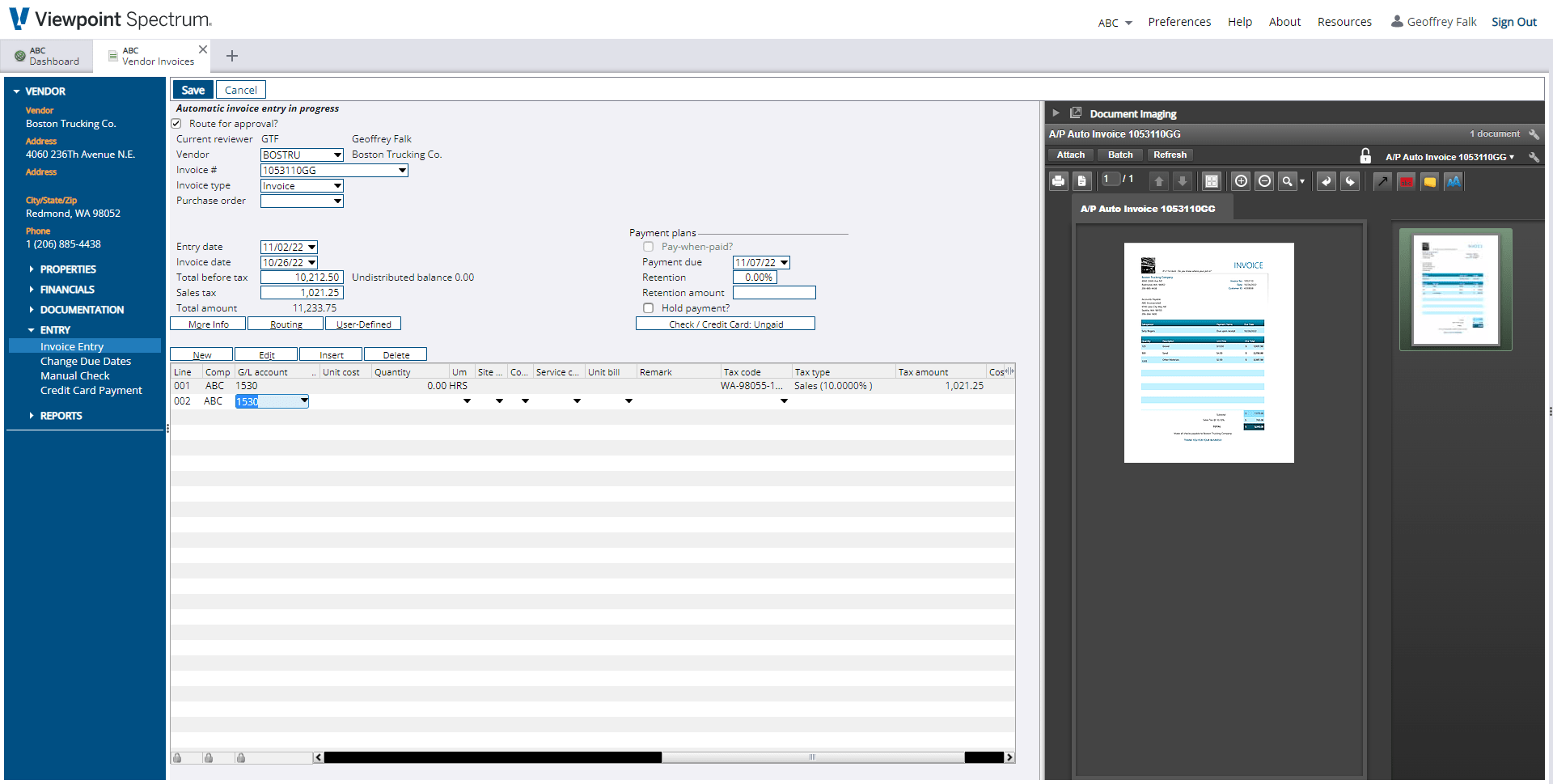Go to next page with down arrow
The width and height of the screenshot is (1553, 784).
pyautogui.click(x=1183, y=181)
